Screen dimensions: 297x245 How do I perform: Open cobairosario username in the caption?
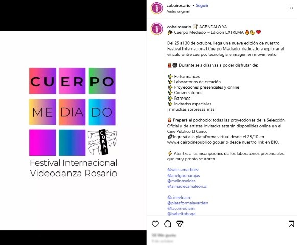(179, 27)
